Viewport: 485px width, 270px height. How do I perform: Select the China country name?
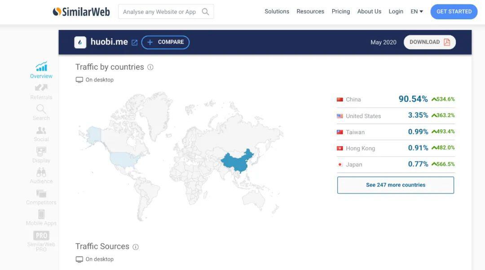(x=353, y=100)
